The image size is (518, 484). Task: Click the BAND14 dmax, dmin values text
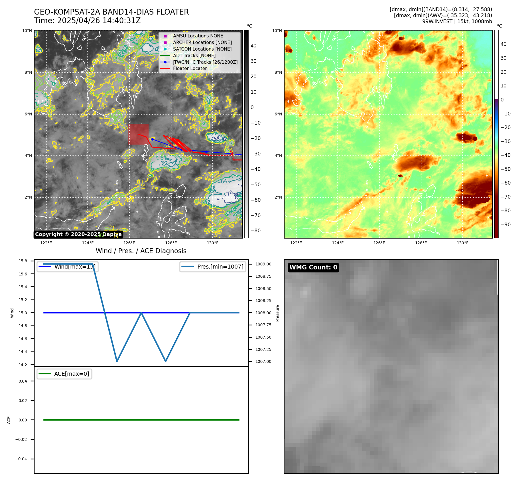(x=441, y=9)
